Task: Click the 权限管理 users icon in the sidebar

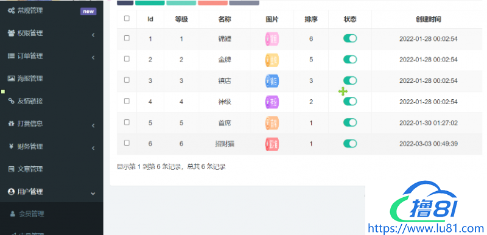Action: pos(11,33)
